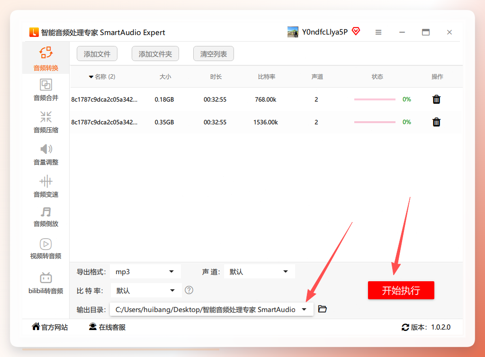
Task: Click the 操作 actions column header
Action: [x=437, y=77]
